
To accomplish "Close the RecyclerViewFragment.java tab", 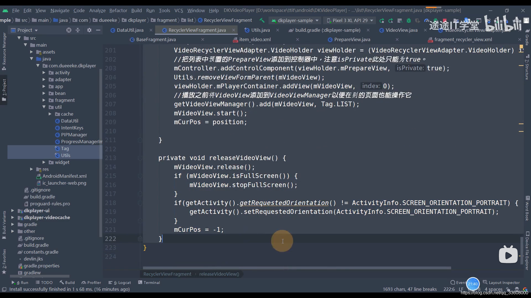I will tap(234, 30).
